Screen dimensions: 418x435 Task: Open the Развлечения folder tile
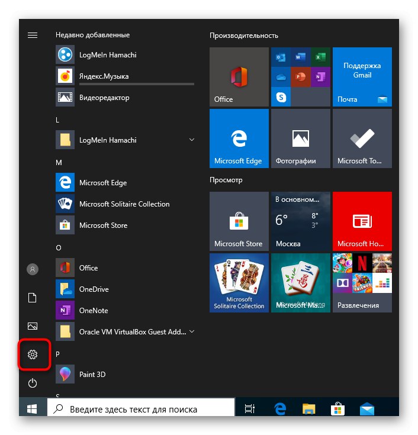click(362, 283)
